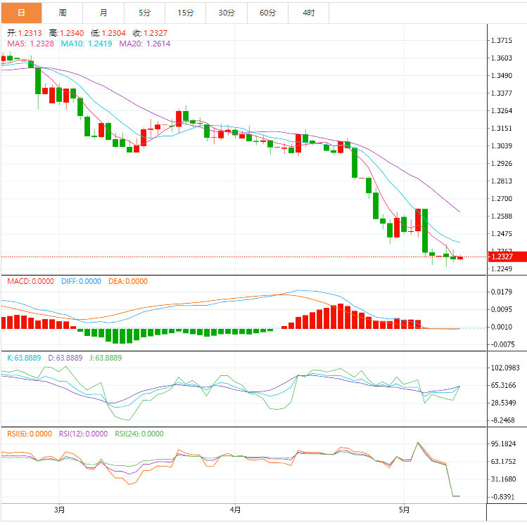Click the DIFF: 0.0000 label
Image resolution: width=527 pixels, height=525 pixels.
pos(81,281)
